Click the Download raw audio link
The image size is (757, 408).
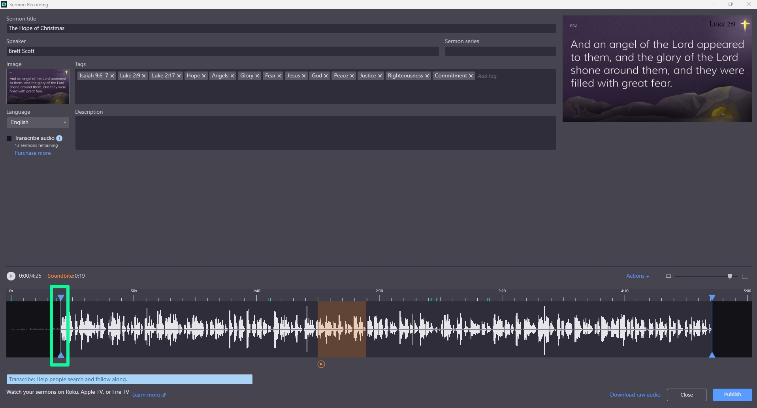[635, 395]
